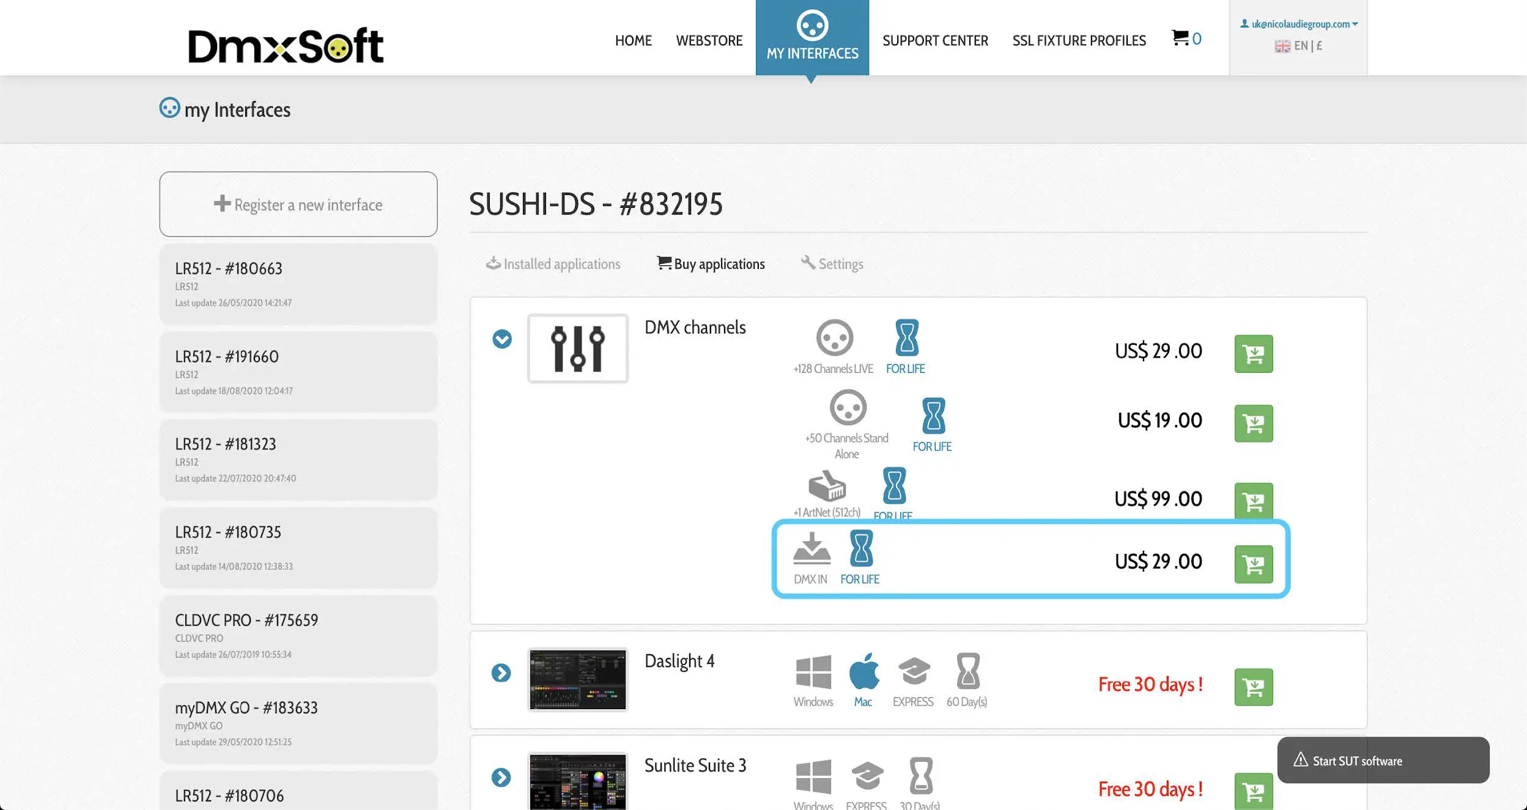The image size is (1527, 810).
Task: Select the Windows icon for Daslight 4
Action: click(x=813, y=672)
